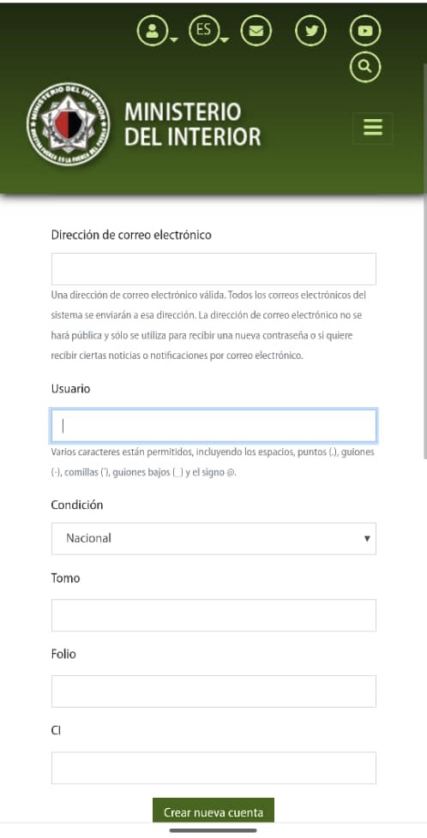The width and height of the screenshot is (427, 838).
Task: Open the YouTube icon link
Action: [x=365, y=31]
